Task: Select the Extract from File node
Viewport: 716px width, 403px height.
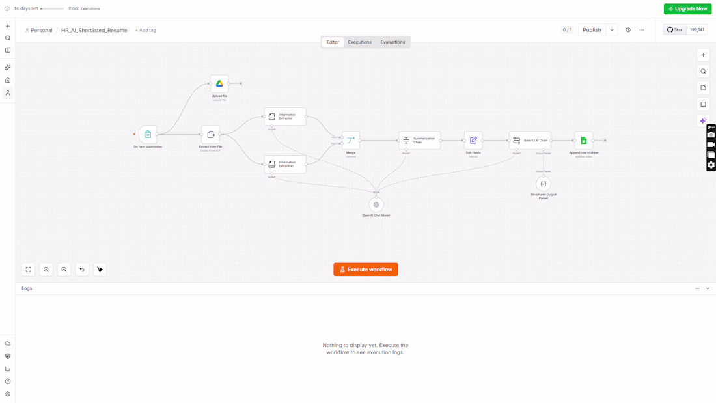Action: point(210,134)
